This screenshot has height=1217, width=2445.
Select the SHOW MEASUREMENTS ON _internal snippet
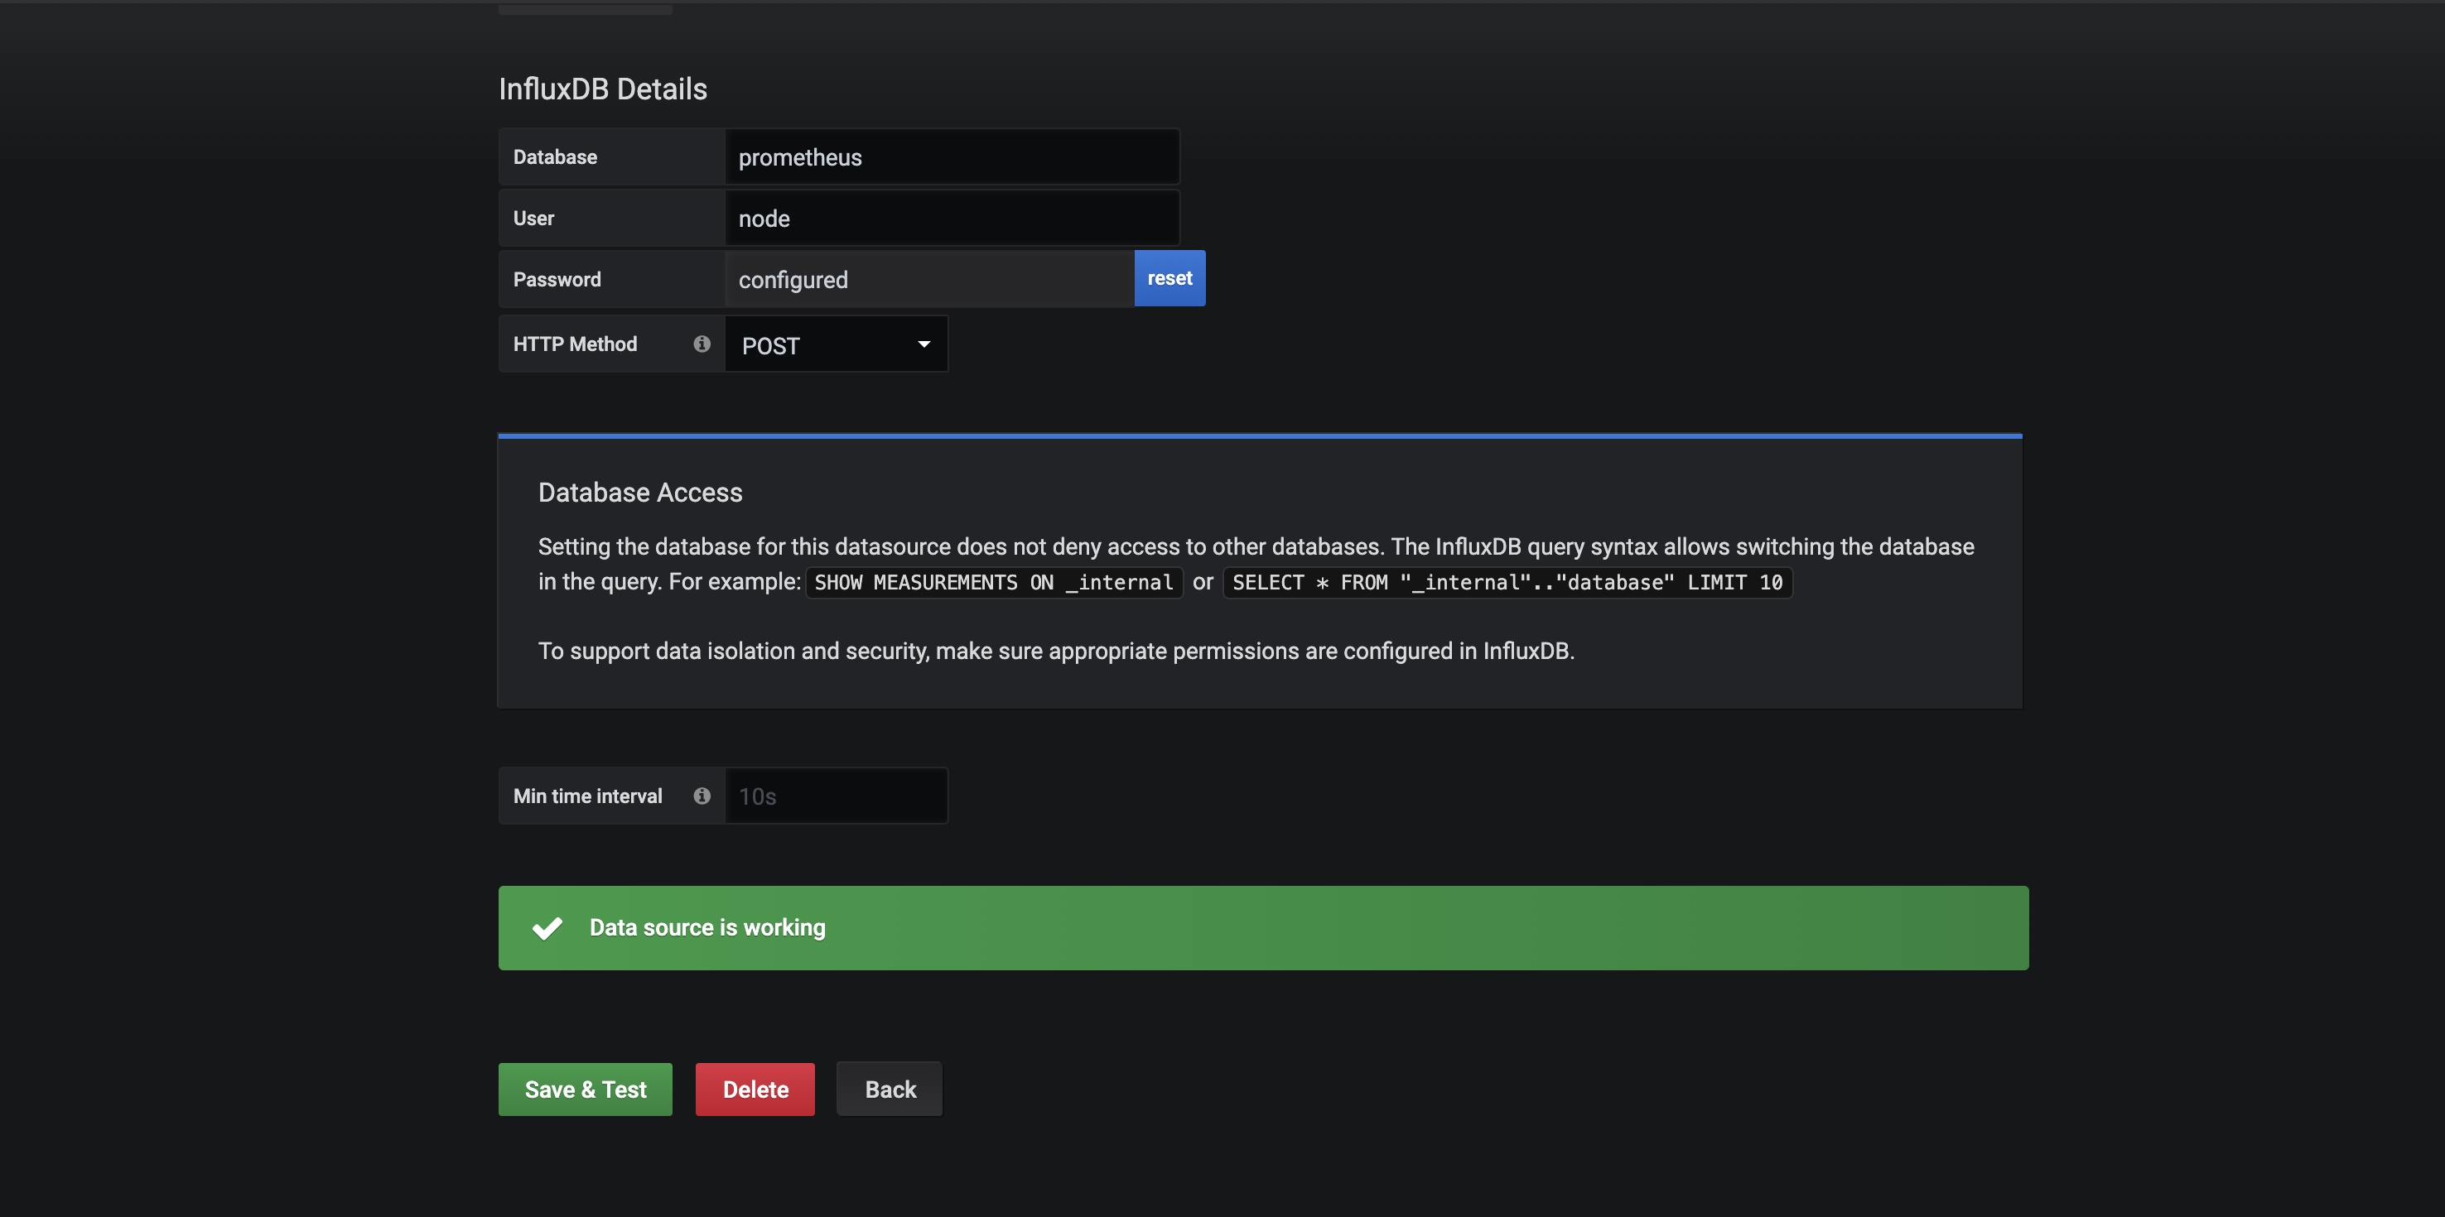(x=993, y=581)
